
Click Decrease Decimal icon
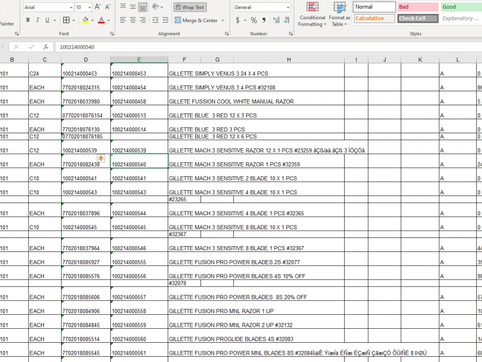click(286, 20)
